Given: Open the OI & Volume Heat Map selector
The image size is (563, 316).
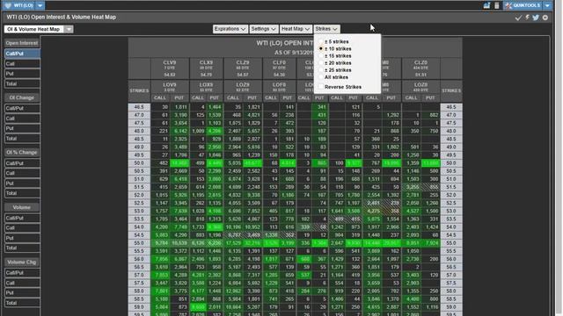Looking at the screenshot, I should 39,29.
